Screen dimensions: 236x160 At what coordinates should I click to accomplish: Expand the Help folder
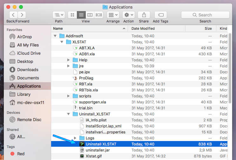point(68,60)
